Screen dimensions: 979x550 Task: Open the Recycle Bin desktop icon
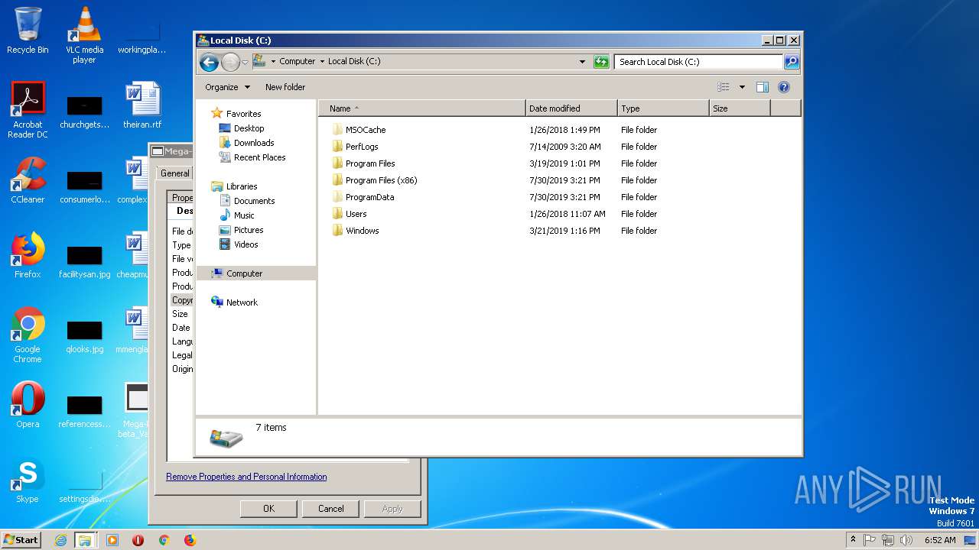tap(28, 31)
